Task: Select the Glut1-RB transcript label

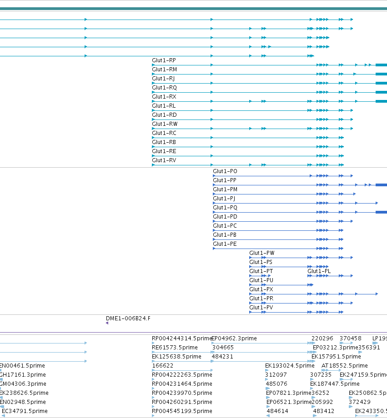Action: click(x=164, y=142)
